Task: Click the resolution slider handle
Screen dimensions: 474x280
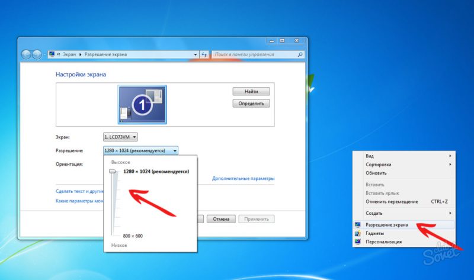Action: coord(113,171)
